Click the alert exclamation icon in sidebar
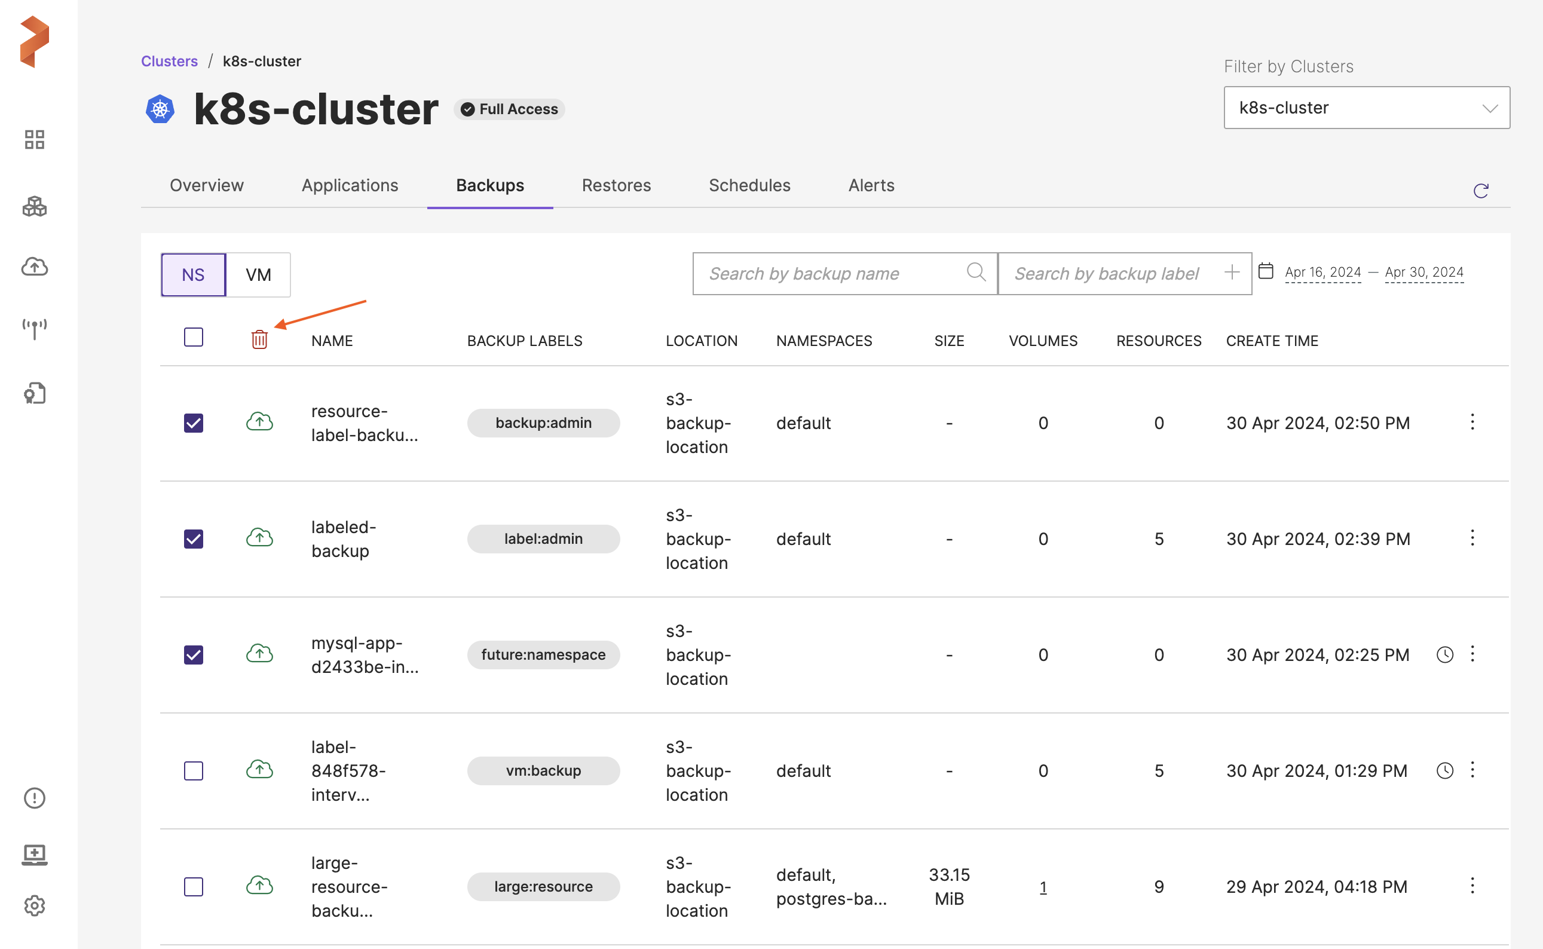This screenshot has width=1543, height=949. pos(35,798)
